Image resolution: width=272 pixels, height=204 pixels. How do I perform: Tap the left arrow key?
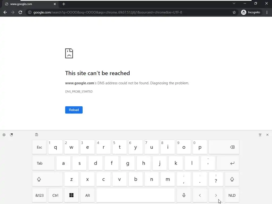pyautogui.click(x=200, y=195)
